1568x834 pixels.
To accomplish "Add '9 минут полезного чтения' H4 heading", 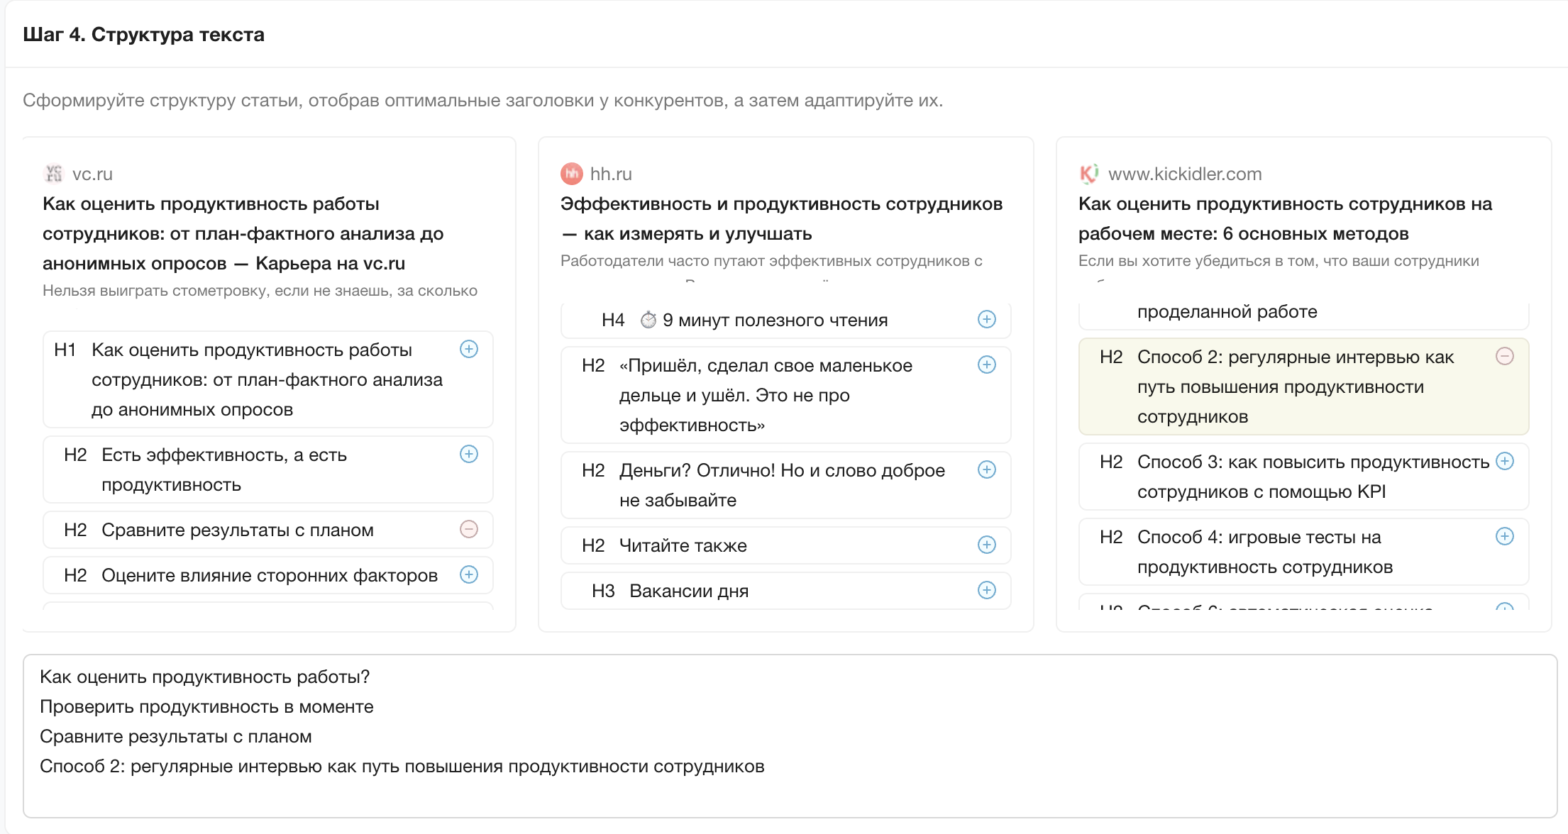I will [x=986, y=319].
